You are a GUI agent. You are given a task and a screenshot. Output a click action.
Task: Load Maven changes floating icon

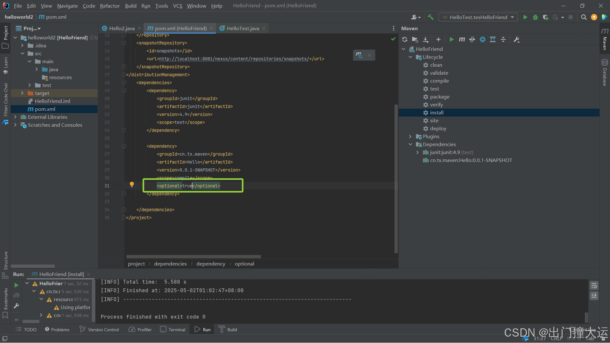(359, 55)
